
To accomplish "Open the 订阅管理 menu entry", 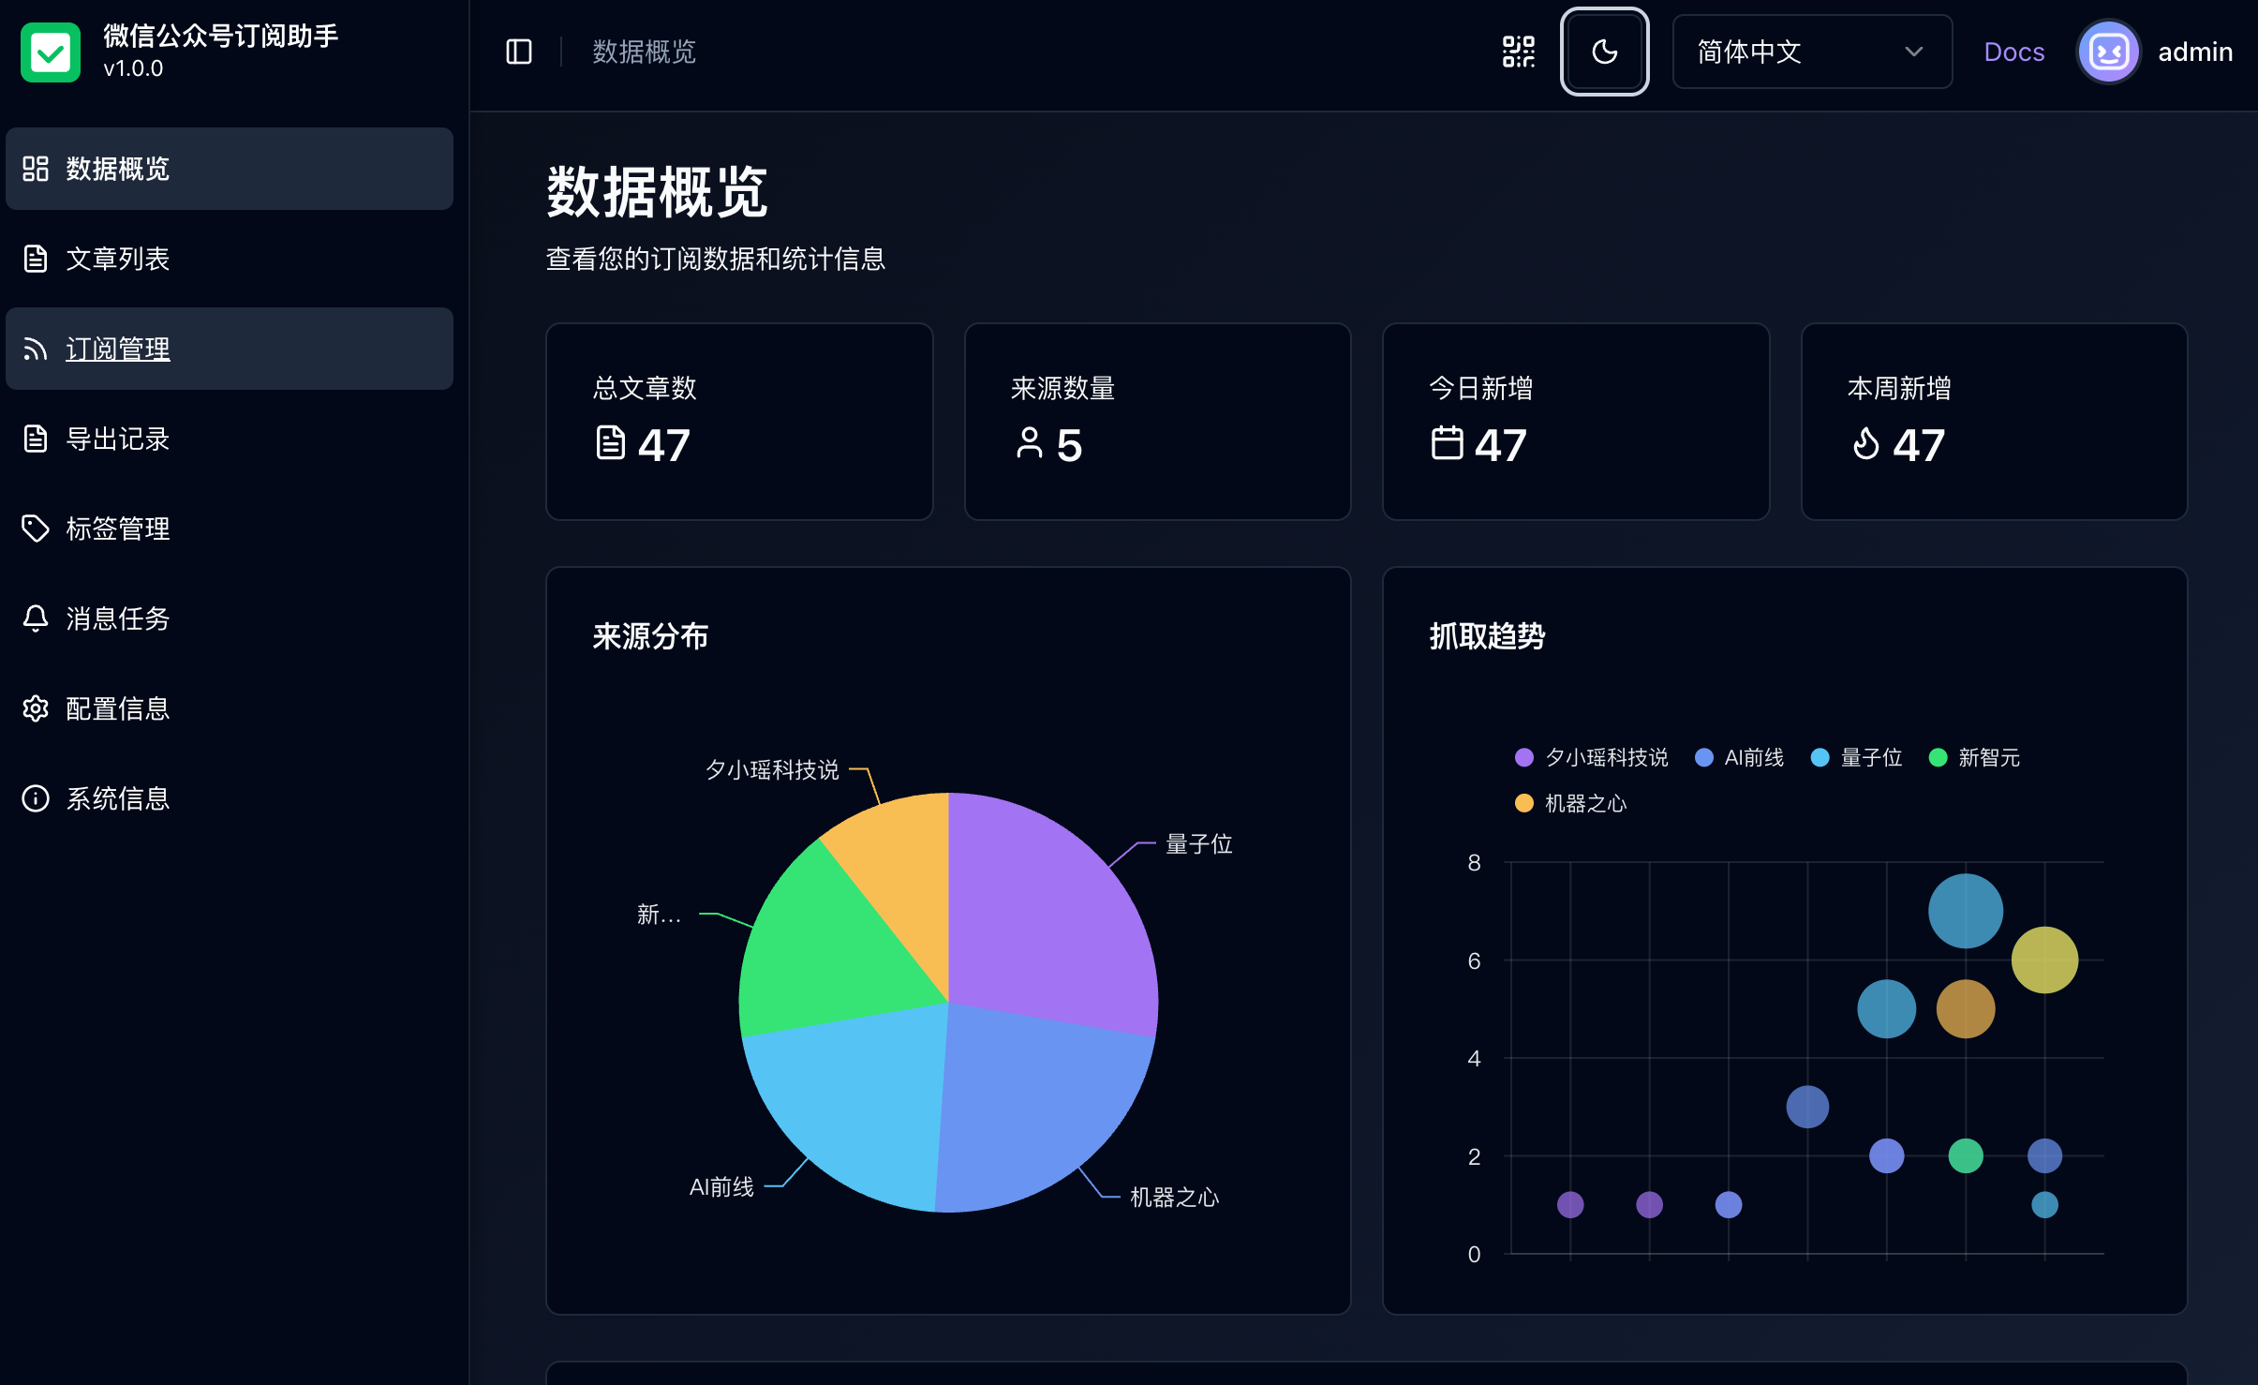I will click(x=118, y=349).
